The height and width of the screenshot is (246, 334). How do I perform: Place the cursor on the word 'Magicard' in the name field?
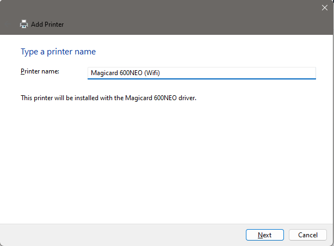[x=104, y=73]
